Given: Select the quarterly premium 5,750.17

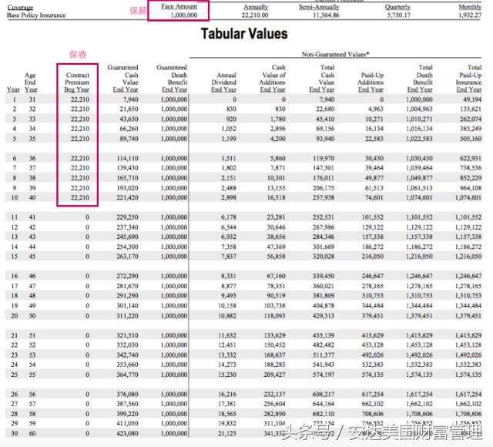Looking at the screenshot, I should [x=399, y=15].
